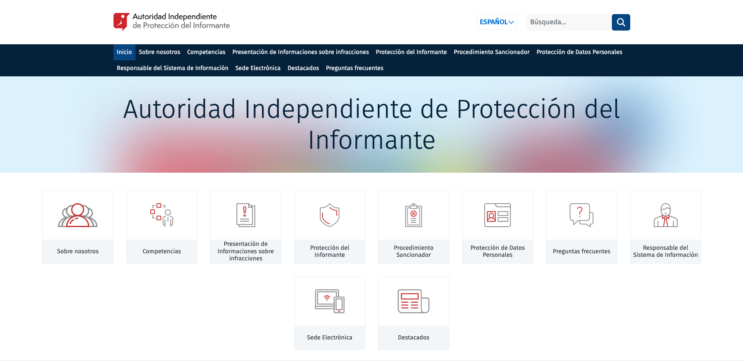743x361 pixels.
Task: Click the magnifying glass search button
Action: [x=620, y=22]
